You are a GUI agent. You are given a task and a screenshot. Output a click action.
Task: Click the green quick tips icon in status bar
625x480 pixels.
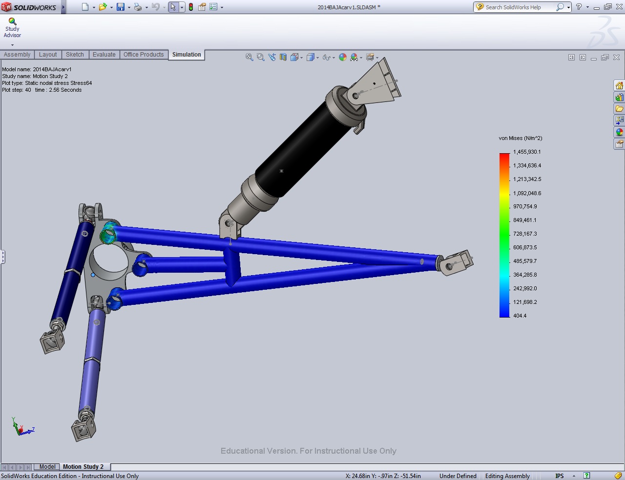(587, 476)
